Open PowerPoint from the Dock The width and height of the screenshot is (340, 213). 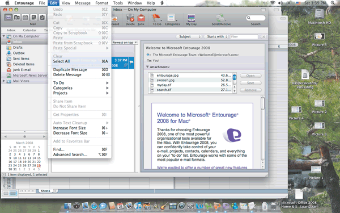[x=217, y=206]
